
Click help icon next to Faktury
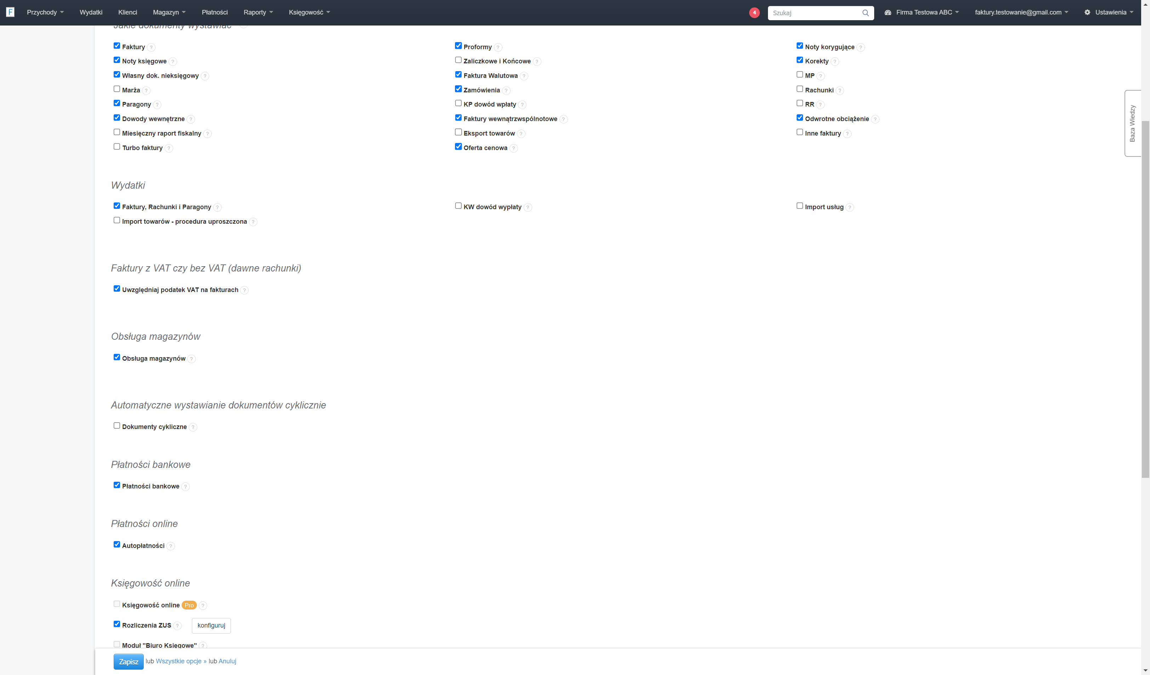(152, 47)
